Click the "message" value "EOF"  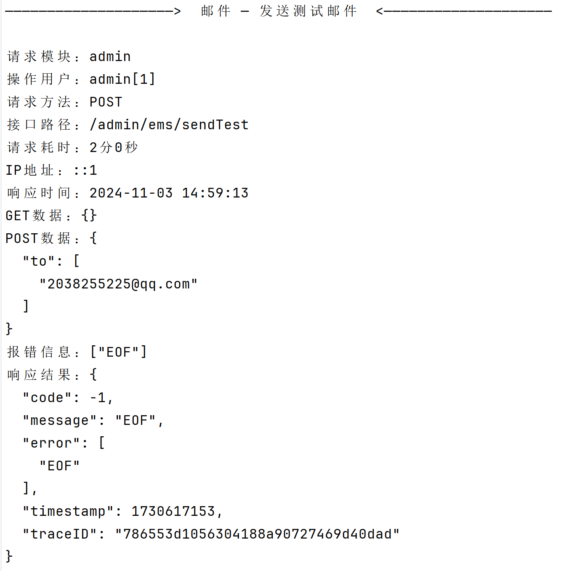tap(135, 420)
